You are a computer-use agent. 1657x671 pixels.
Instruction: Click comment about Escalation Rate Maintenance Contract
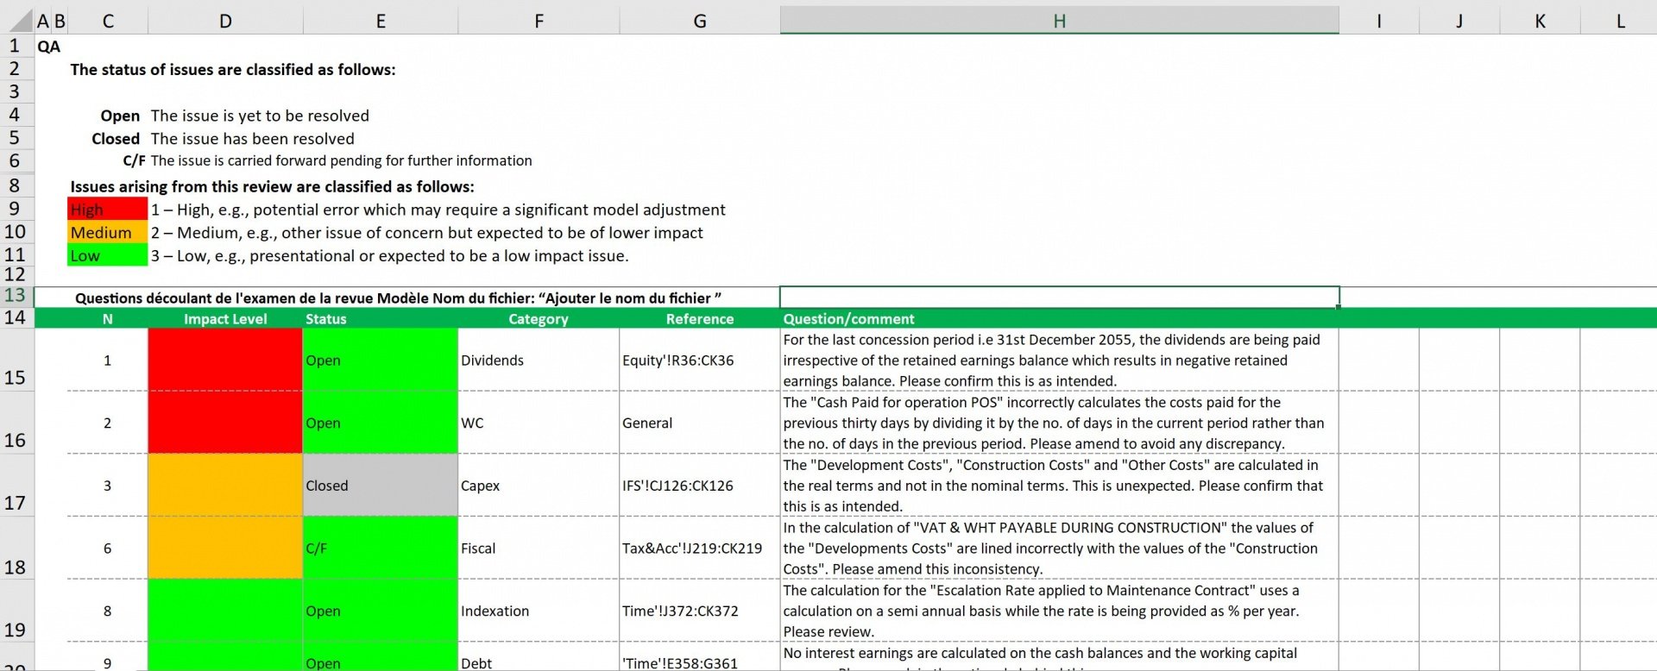(1059, 611)
